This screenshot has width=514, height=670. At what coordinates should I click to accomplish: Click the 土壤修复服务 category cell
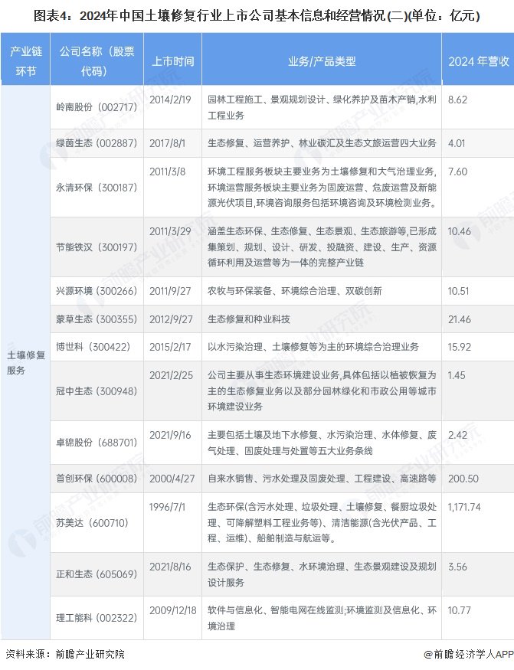click(25, 362)
